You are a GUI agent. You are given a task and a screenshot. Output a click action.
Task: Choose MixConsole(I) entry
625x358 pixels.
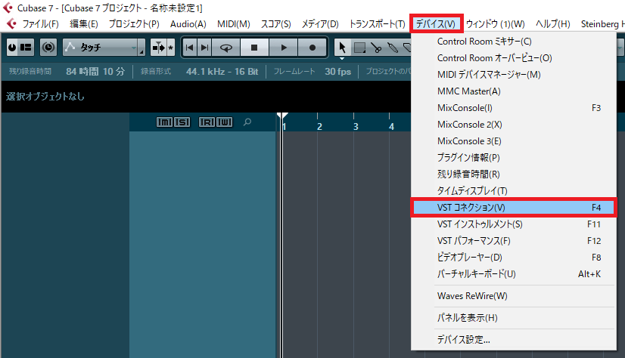[x=514, y=108]
